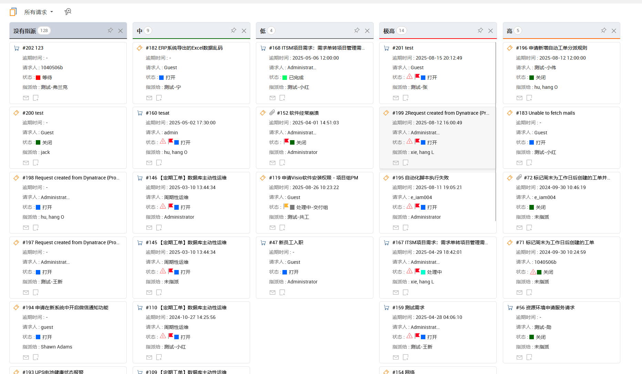The height and width of the screenshot is (374, 642).
Task: Select the 极高 column header
Action: pyautogui.click(x=389, y=31)
